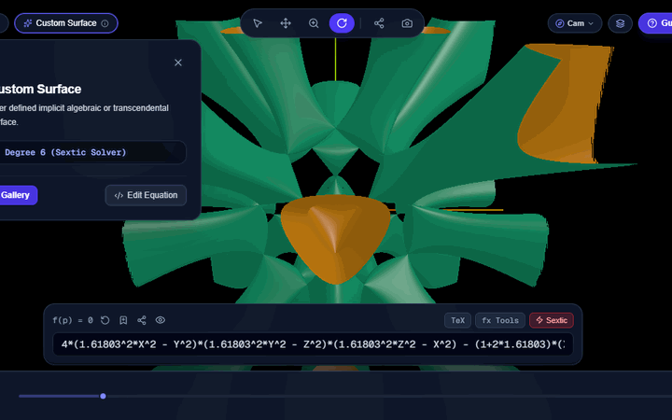Click the bottom slider handle
672x420 pixels.
[x=103, y=396]
